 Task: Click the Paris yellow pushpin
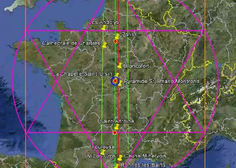point(117,36)
